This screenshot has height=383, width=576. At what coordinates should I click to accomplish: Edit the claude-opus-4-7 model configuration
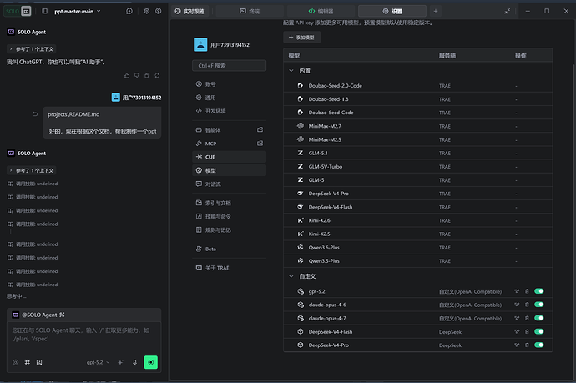(517, 318)
